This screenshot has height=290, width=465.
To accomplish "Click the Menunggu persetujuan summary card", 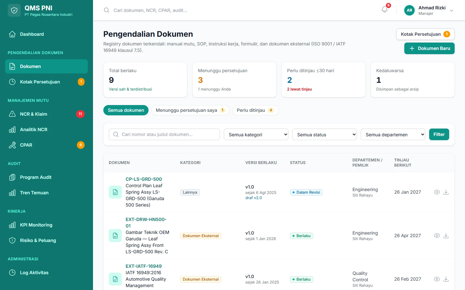I will [234, 80].
